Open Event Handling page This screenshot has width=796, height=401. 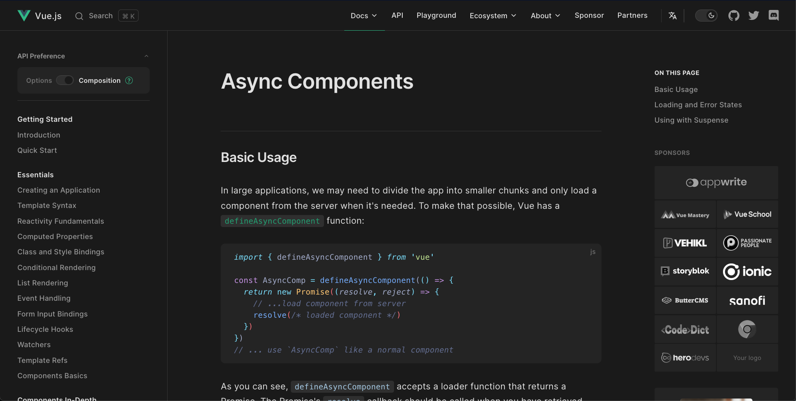coord(44,298)
